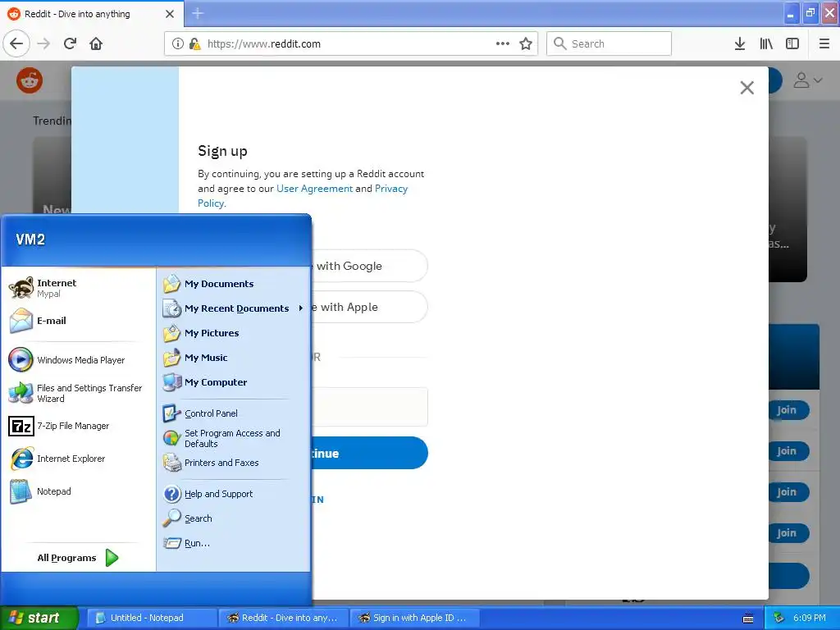The image size is (840, 630).
Task: Click the keyboard icon in taskbar
Action: (748, 619)
